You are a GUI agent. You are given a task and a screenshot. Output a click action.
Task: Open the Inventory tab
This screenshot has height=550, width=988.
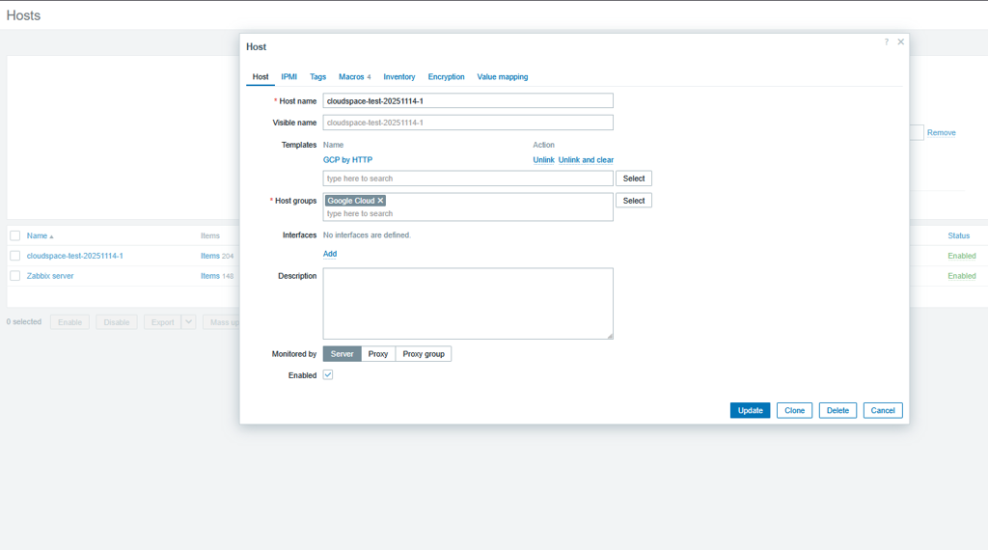coord(398,77)
